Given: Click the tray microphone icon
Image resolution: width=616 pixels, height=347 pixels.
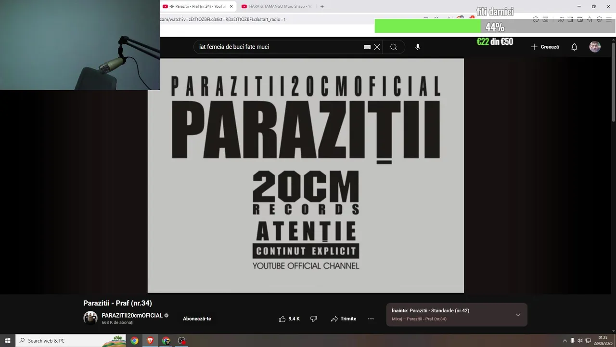Looking at the screenshot, I should coord(572,341).
